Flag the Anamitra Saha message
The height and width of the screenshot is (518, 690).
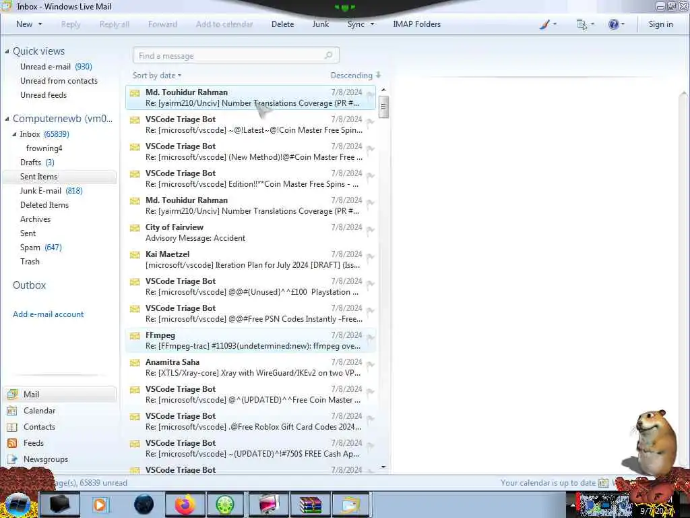[370, 365]
